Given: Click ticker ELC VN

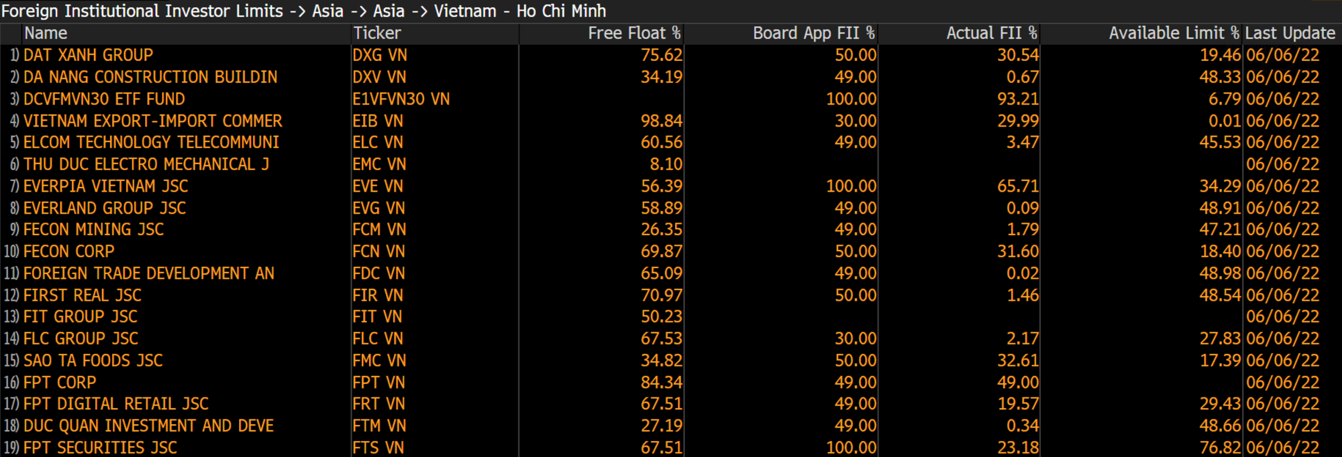Looking at the screenshot, I should [x=378, y=142].
